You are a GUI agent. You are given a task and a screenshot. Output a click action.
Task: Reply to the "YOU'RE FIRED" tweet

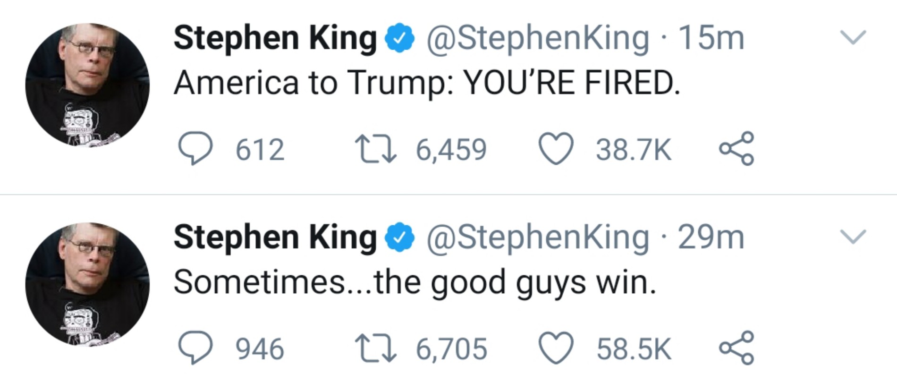pos(195,149)
